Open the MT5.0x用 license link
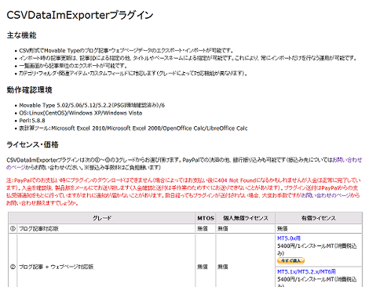Viewport: 369px width, 287px height. [289, 238]
